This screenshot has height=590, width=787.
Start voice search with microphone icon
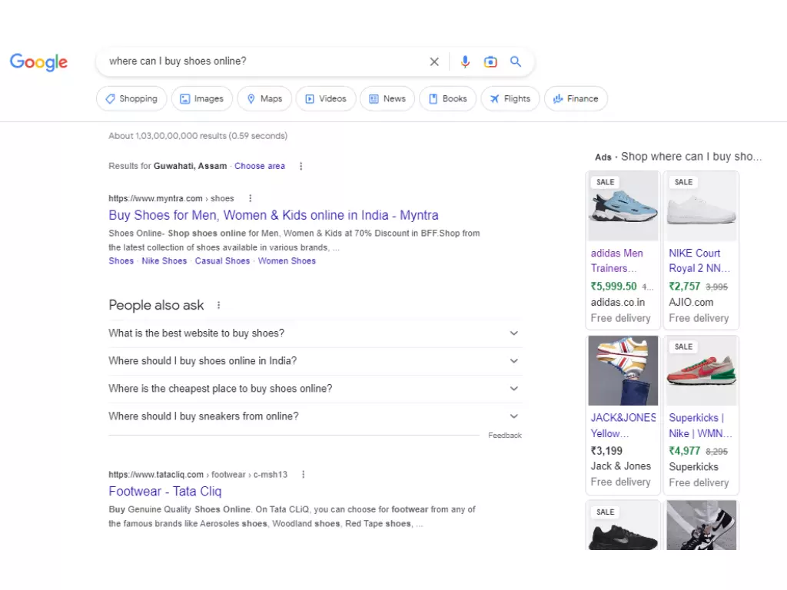click(465, 61)
